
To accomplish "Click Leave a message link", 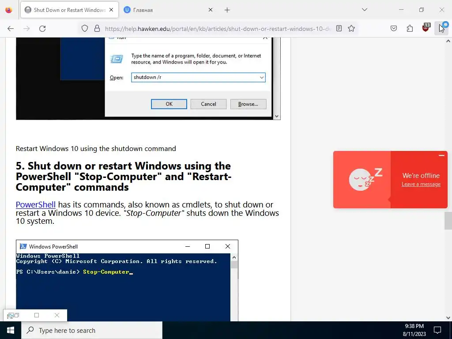I will pos(421,184).
